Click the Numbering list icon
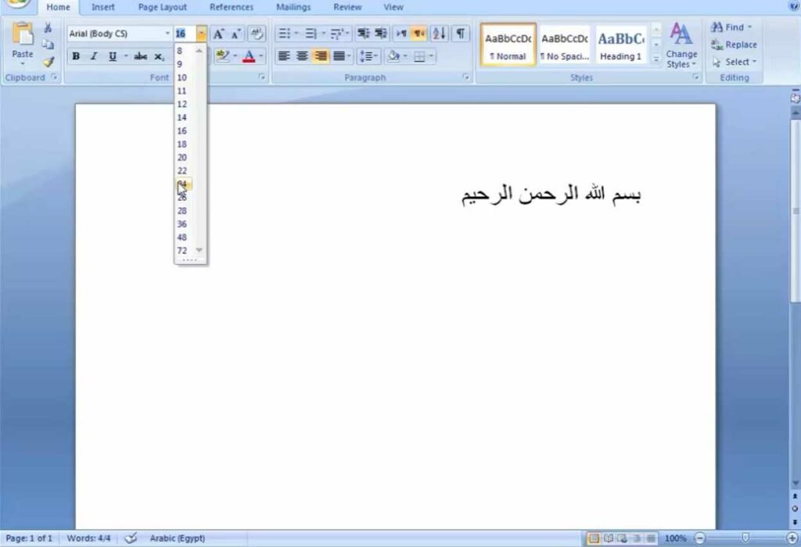This screenshot has height=547, width=801. (311, 34)
